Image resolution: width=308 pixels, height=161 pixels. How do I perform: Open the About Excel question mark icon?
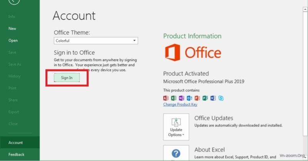click(176, 153)
